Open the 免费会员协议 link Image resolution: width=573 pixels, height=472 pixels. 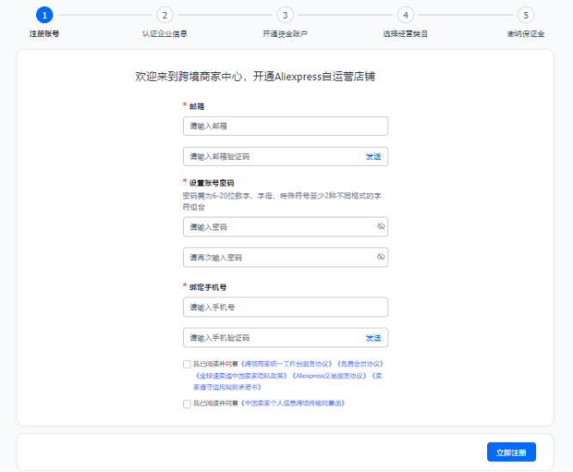[359, 364]
